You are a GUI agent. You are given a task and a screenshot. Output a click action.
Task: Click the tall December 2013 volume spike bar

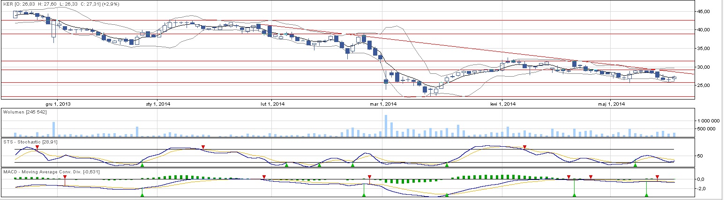coord(54,129)
